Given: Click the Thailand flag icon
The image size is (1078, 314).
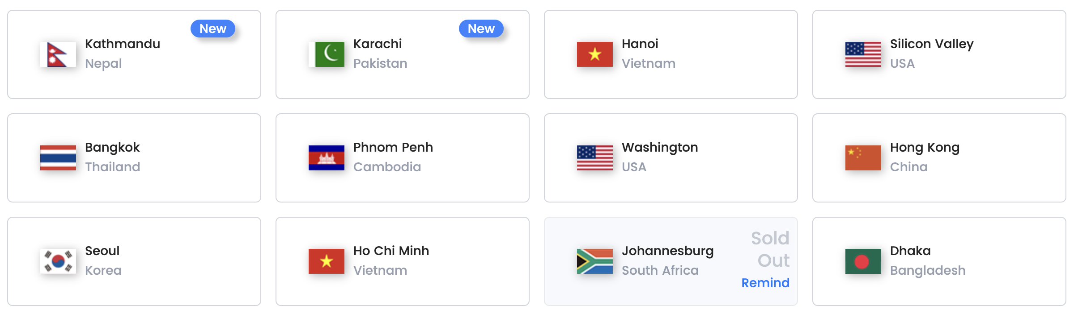Looking at the screenshot, I should click(x=58, y=158).
